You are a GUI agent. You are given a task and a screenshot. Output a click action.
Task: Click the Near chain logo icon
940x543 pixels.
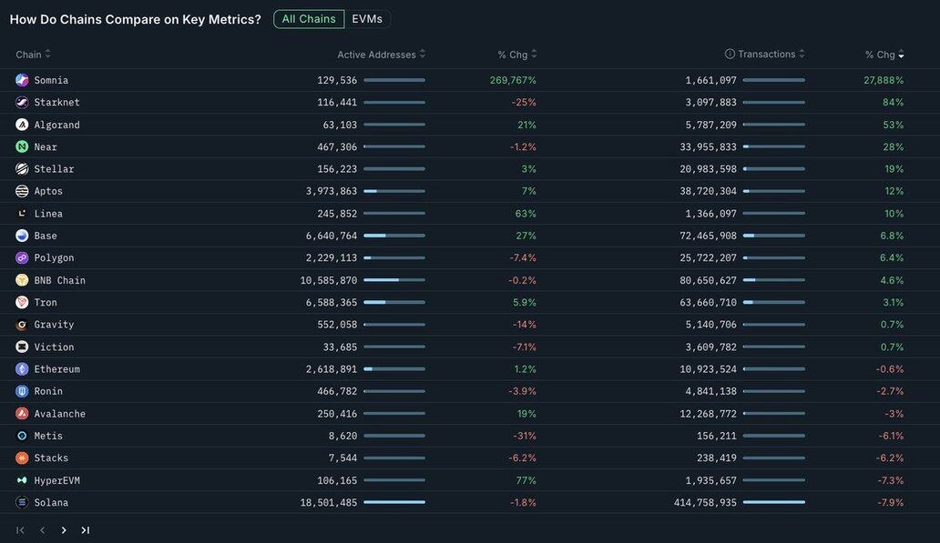click(x=22, y=146)
